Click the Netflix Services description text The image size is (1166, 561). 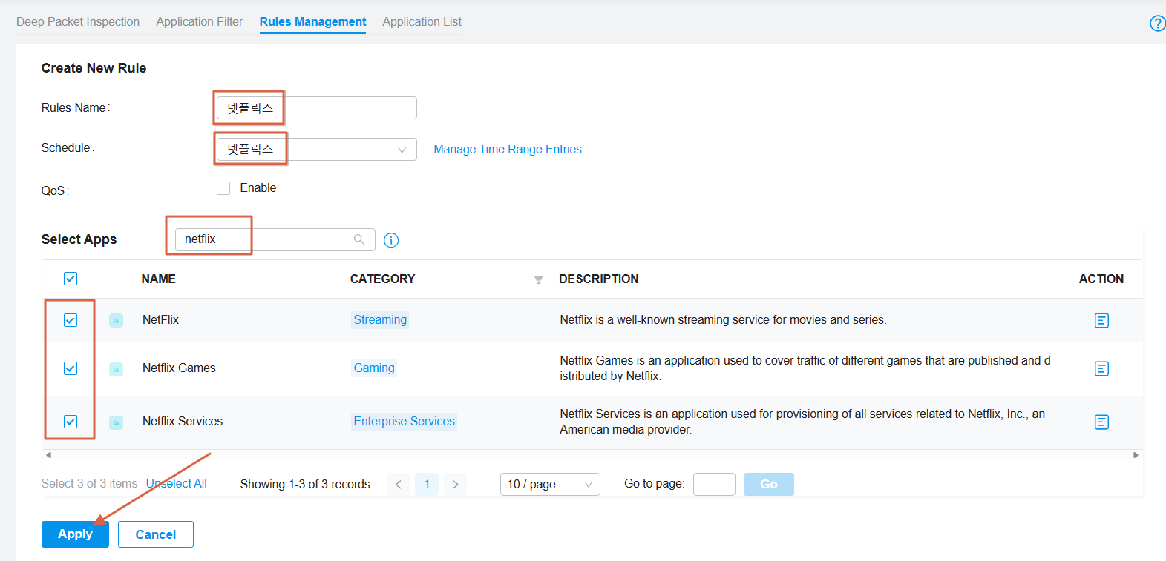pyautogui.click(x=802, y=422)
